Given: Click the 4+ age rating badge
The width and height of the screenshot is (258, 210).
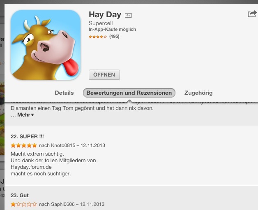Looking at the screenshot, I should pyautogui.click(x=128, y=16).
